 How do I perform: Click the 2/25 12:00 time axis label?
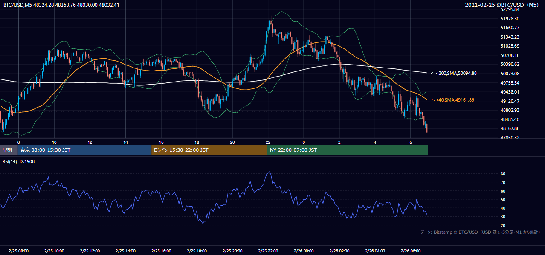90,251
